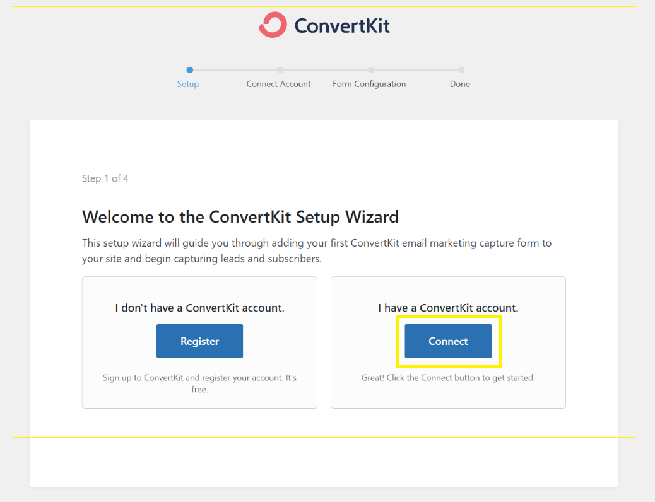Click the Connect Account progress dot
The height and width of the screenshot is (502, 655).
click(x=280, y=70)
